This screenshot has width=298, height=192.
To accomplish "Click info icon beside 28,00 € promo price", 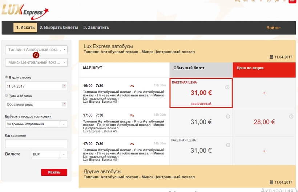I will [x=291, y=117].
